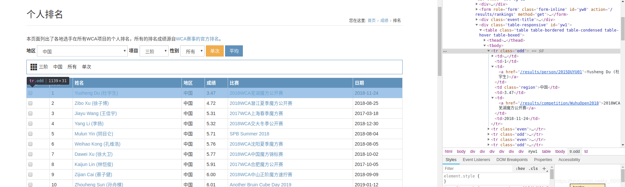Tick the checkbox for rank 10 Zhouheng Sun
The image size is (625, 187).
click(30, 185)
